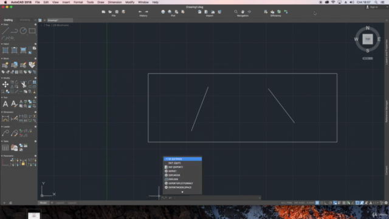Select EXP (EXPORT) autocomplete suggestion

coord(182,167)
